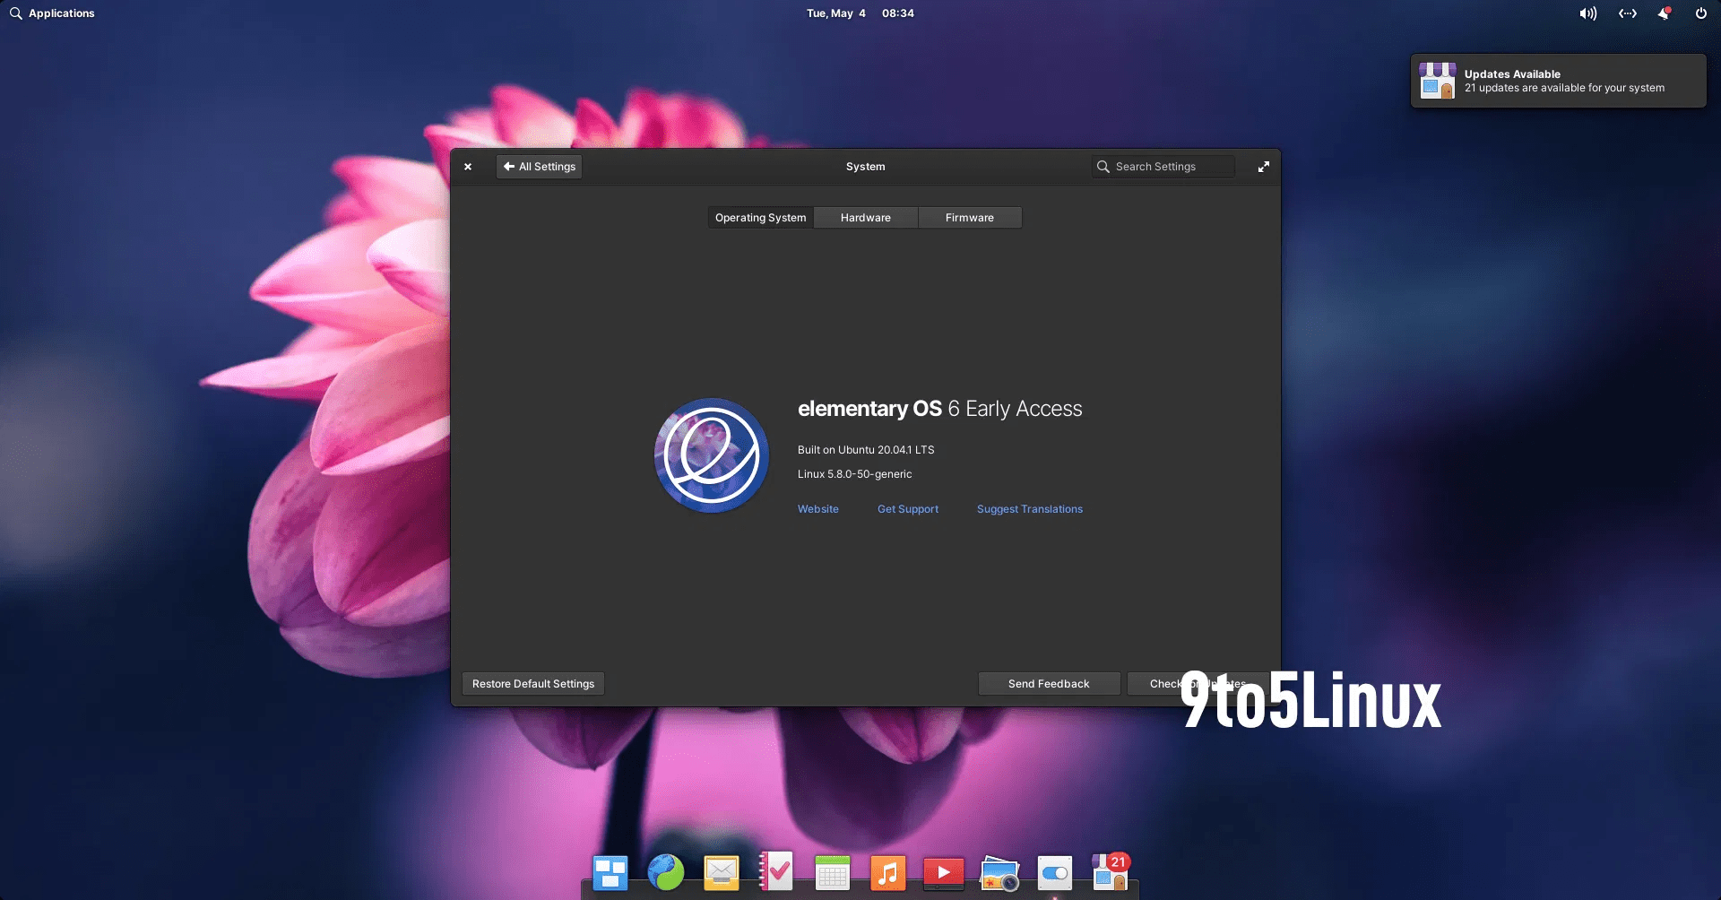This screenshot has height=900, width=1721.
Task: Click the Updates Available notification
Action: [1558, 81]
